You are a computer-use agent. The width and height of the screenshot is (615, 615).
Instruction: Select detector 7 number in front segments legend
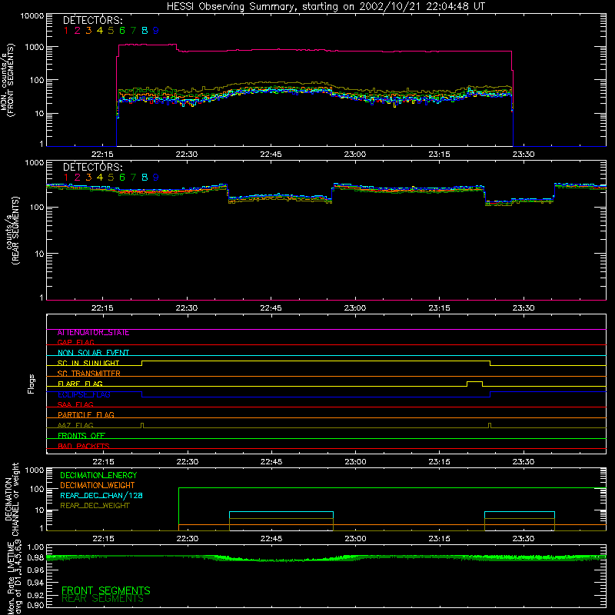(133, 31)
